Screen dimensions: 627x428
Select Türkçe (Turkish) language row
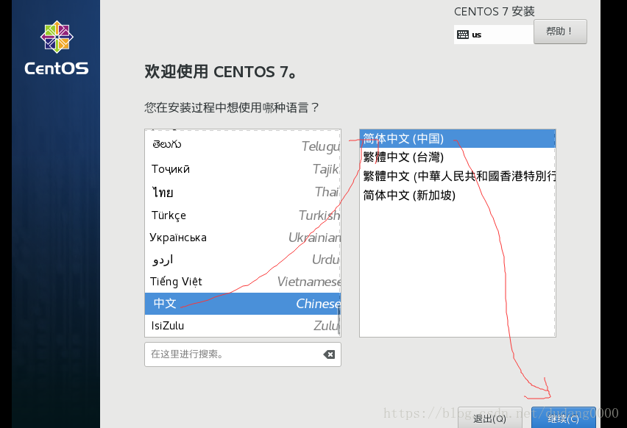click(x=243, y=215)
